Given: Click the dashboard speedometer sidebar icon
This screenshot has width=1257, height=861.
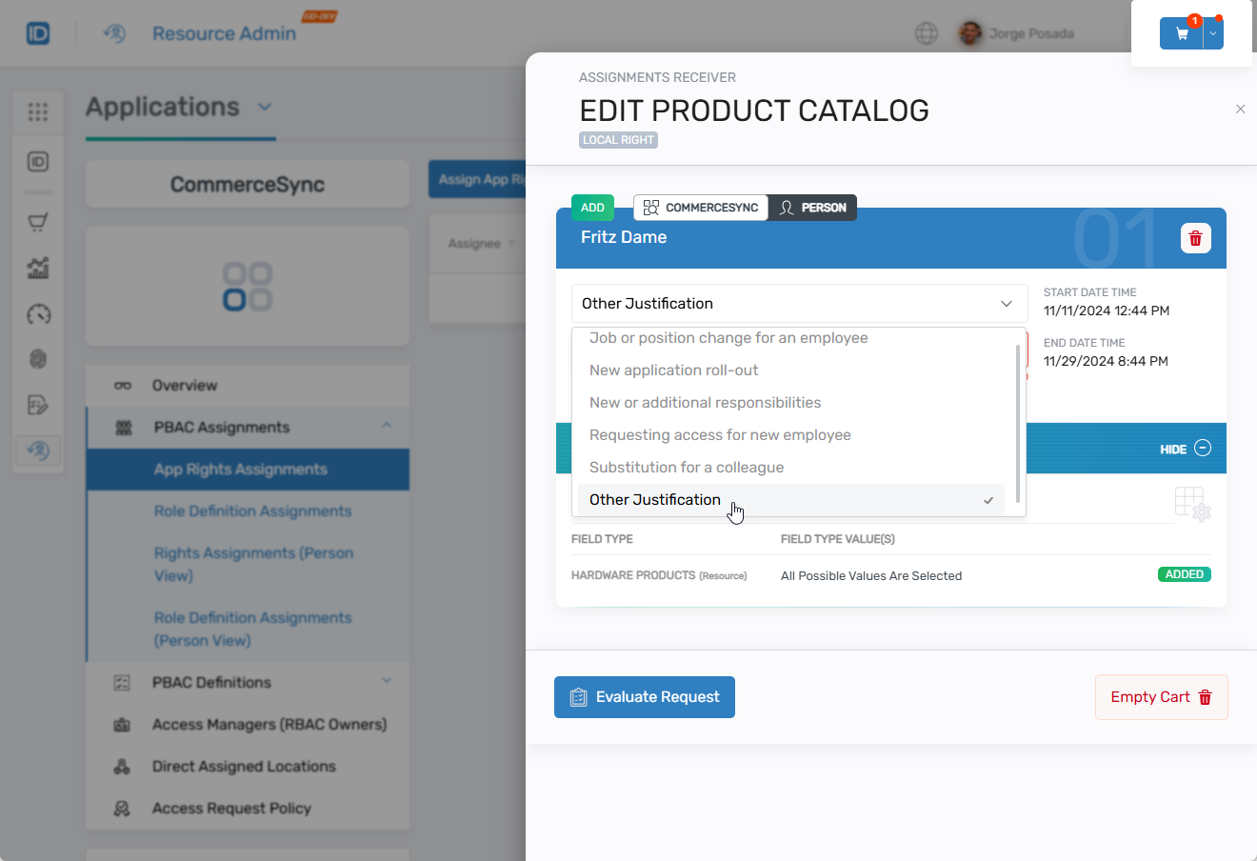Looking at the screenshot, I should (38, 313).
